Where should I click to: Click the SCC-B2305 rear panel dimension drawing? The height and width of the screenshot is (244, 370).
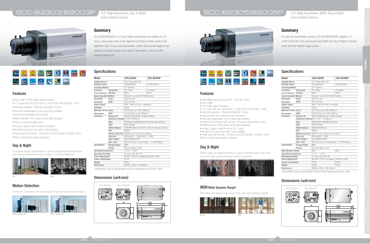(x=292, y=197)
